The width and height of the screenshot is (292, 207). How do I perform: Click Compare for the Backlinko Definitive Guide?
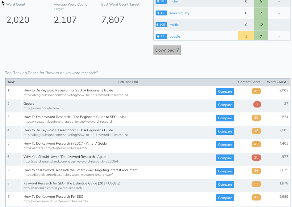pos(225,184)
